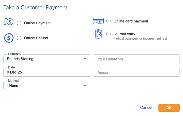Click the Cancel link
Viewport: 183px width, 116px height.
146,107
